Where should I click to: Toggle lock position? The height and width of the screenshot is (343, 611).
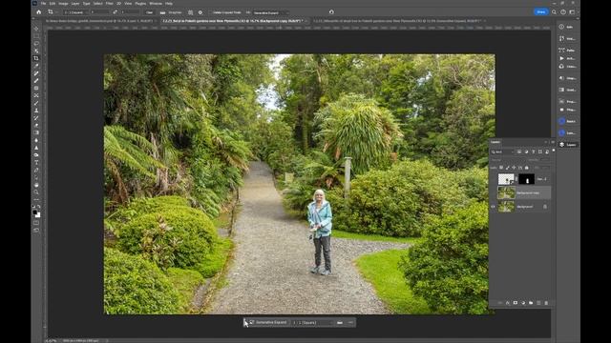514,168
